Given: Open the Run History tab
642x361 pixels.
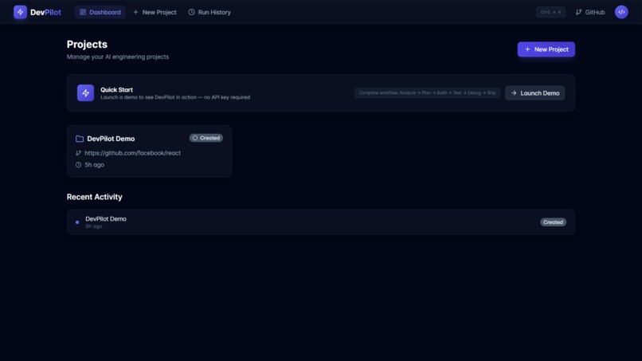Looking at the screenshot, I should (x=209, y=12).
